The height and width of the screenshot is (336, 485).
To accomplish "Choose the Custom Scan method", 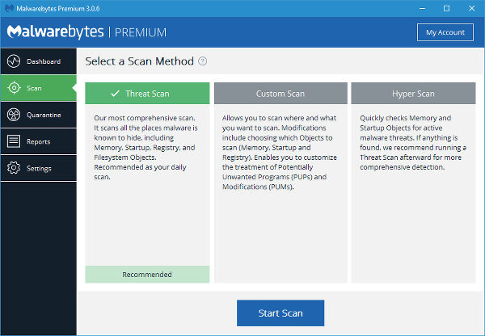I will [280, 94].
